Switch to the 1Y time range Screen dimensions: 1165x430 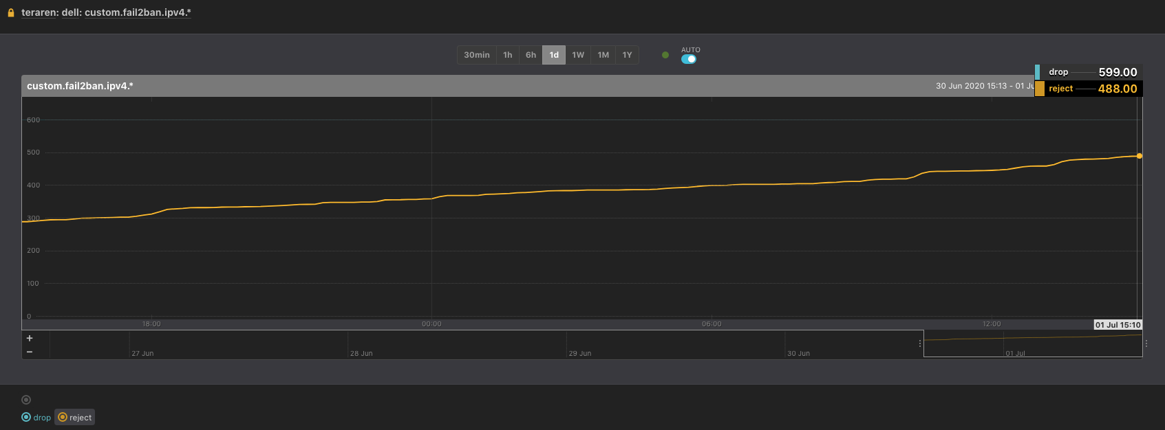tap(627, 55)
